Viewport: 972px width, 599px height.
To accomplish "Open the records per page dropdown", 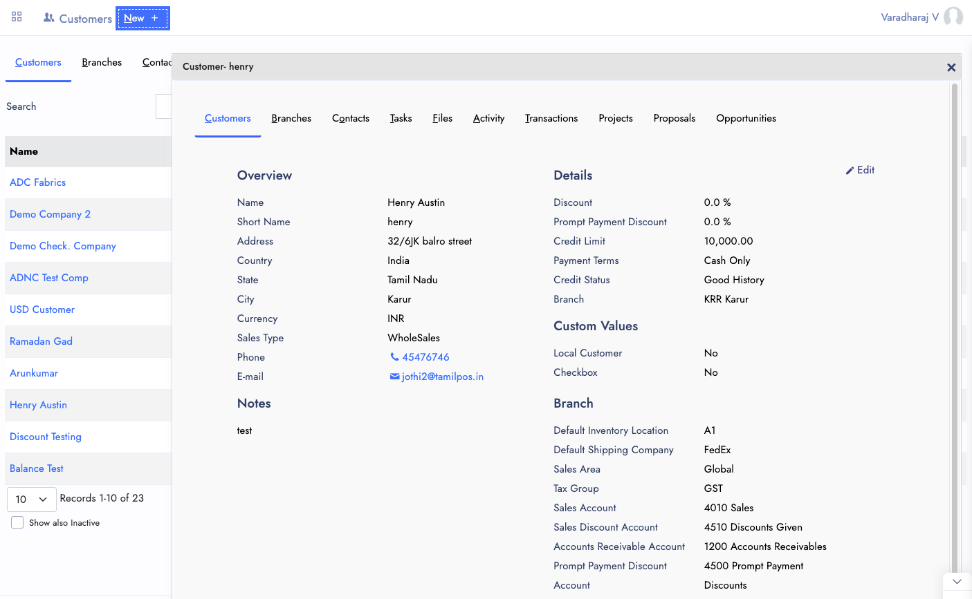I will [x=32, y=499].
